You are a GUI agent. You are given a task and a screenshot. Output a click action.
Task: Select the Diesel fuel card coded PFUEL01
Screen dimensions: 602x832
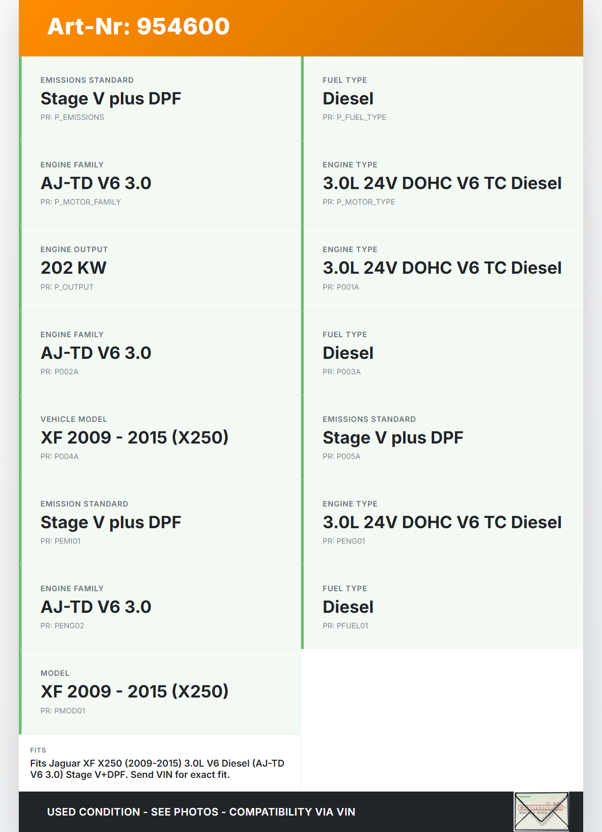(442, 607)
